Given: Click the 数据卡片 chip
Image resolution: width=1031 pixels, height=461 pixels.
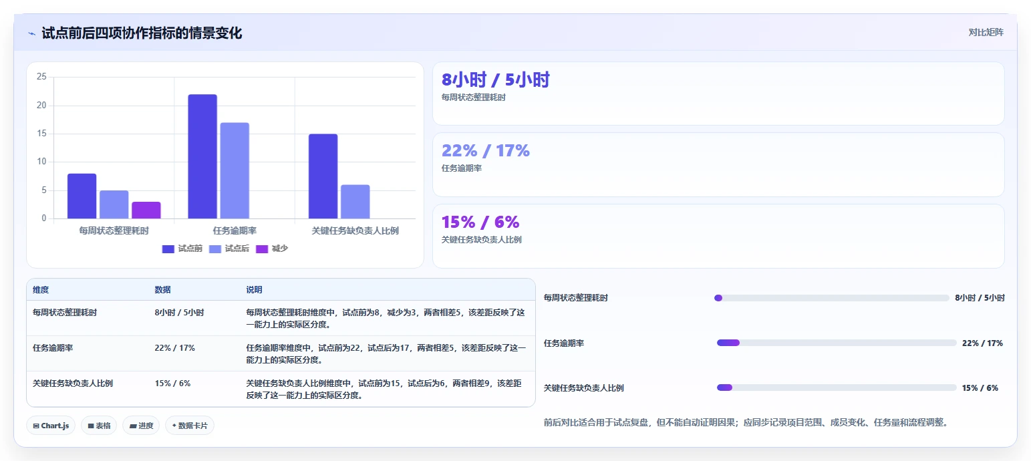Looking at the screenshot, I should [x=190, y=426].
